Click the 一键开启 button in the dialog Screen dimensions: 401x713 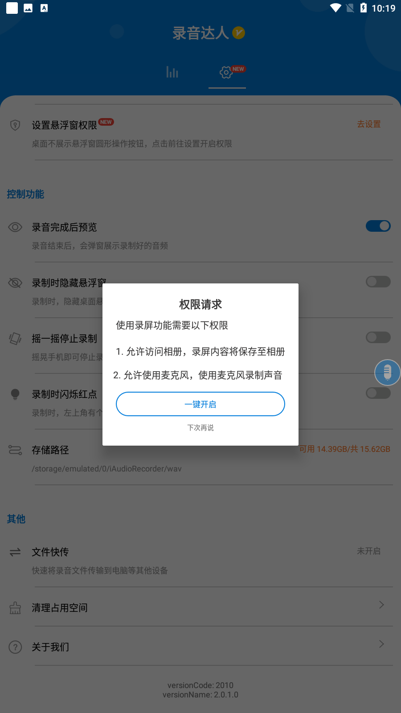click(x=200, y=404)
